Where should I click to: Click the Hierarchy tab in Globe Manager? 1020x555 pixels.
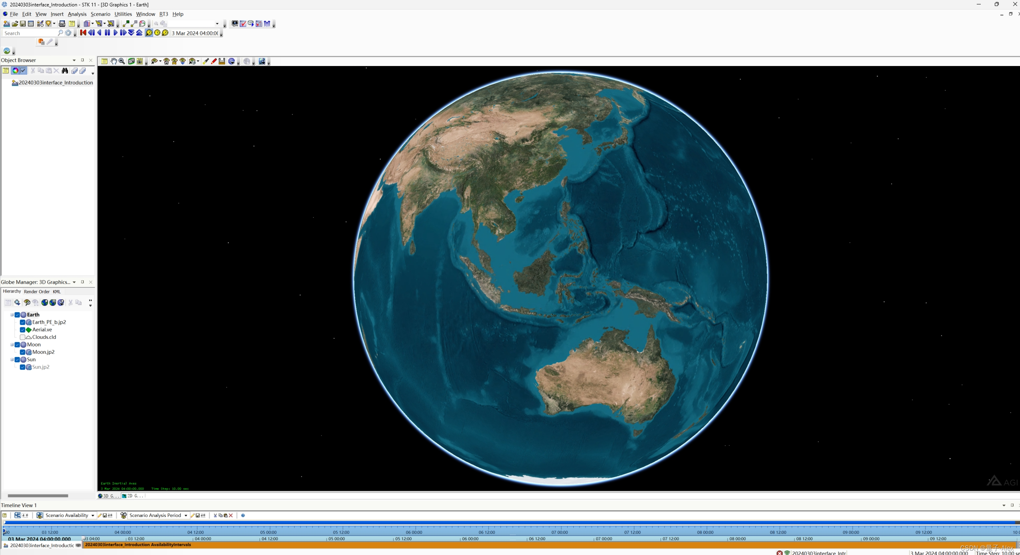[x=12, y=291]
